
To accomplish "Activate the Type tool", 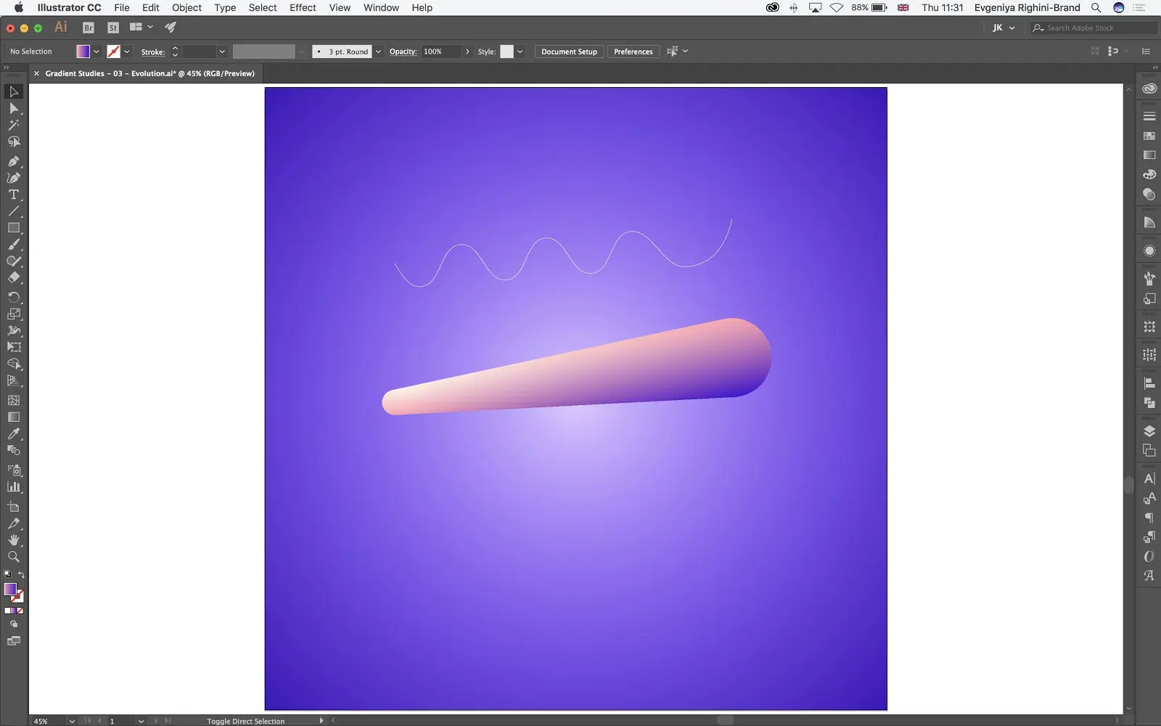I will click(x=14, y=195).
